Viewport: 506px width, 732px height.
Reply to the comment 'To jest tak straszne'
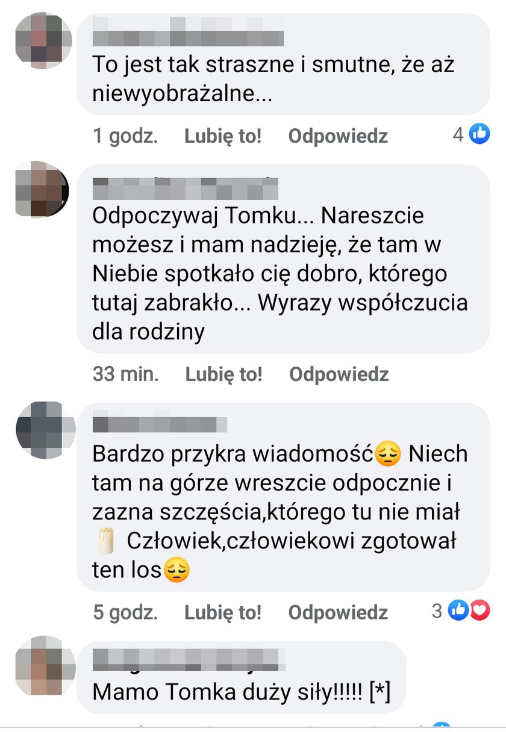(338, 136)
